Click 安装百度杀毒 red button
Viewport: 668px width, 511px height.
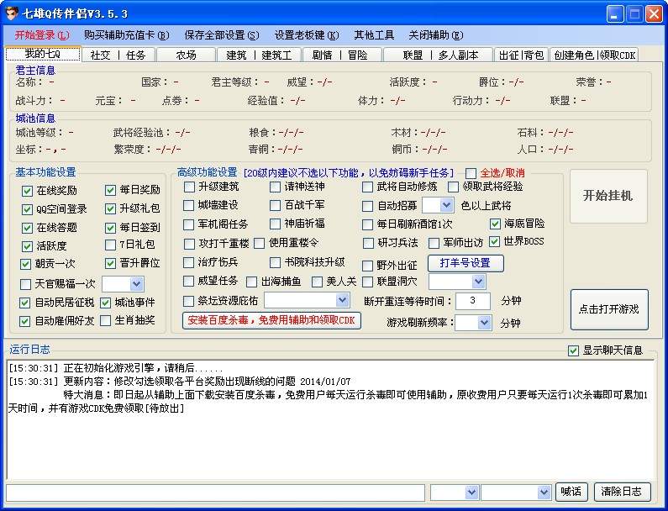click(x=271, y=320)
